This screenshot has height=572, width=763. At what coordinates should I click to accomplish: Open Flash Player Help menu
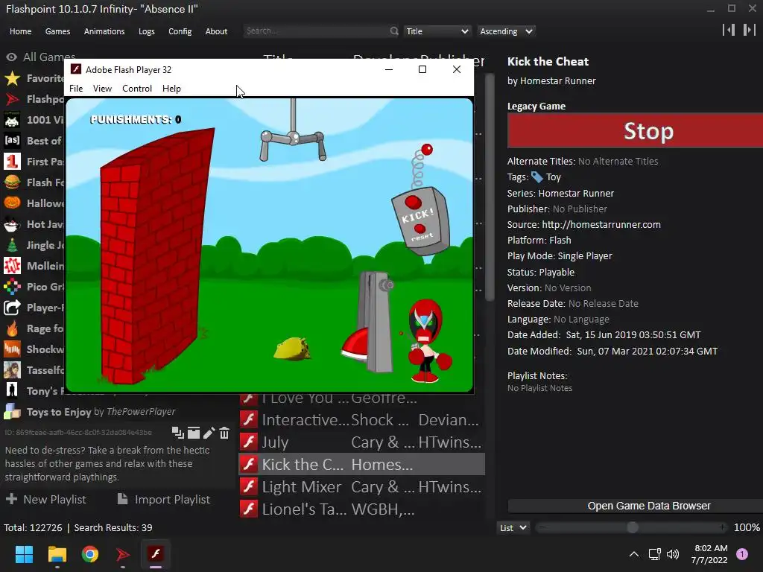172,89
